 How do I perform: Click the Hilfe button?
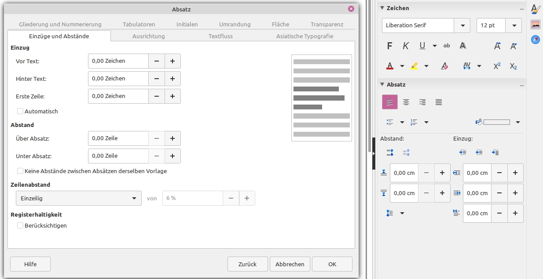[x=30, y=264]
